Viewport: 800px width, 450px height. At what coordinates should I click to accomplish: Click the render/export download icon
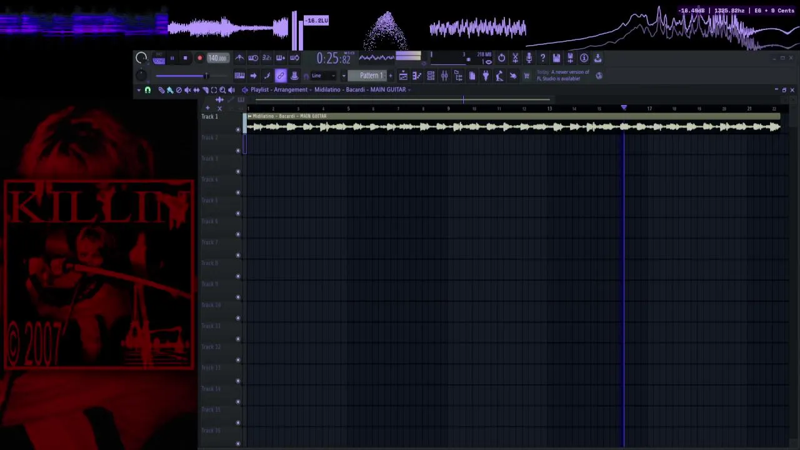(598, 58)
